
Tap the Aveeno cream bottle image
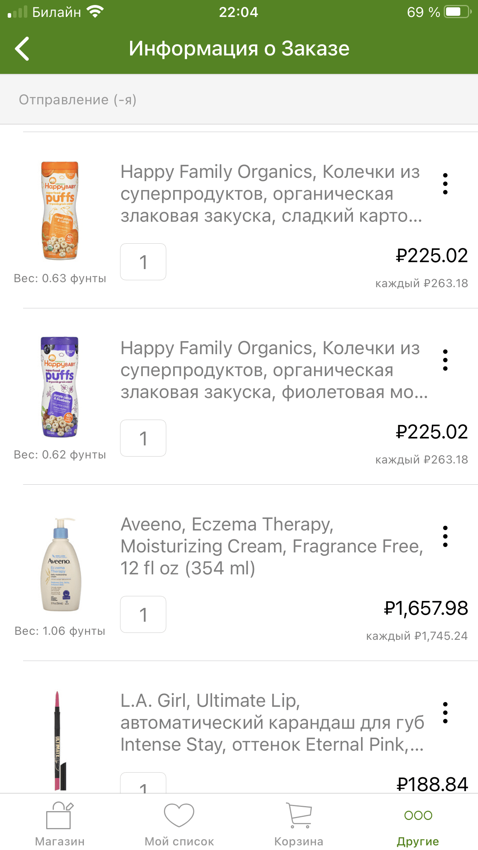[60, 564]
